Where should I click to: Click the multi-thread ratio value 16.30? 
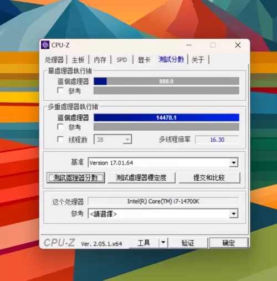tap(217, 140)
